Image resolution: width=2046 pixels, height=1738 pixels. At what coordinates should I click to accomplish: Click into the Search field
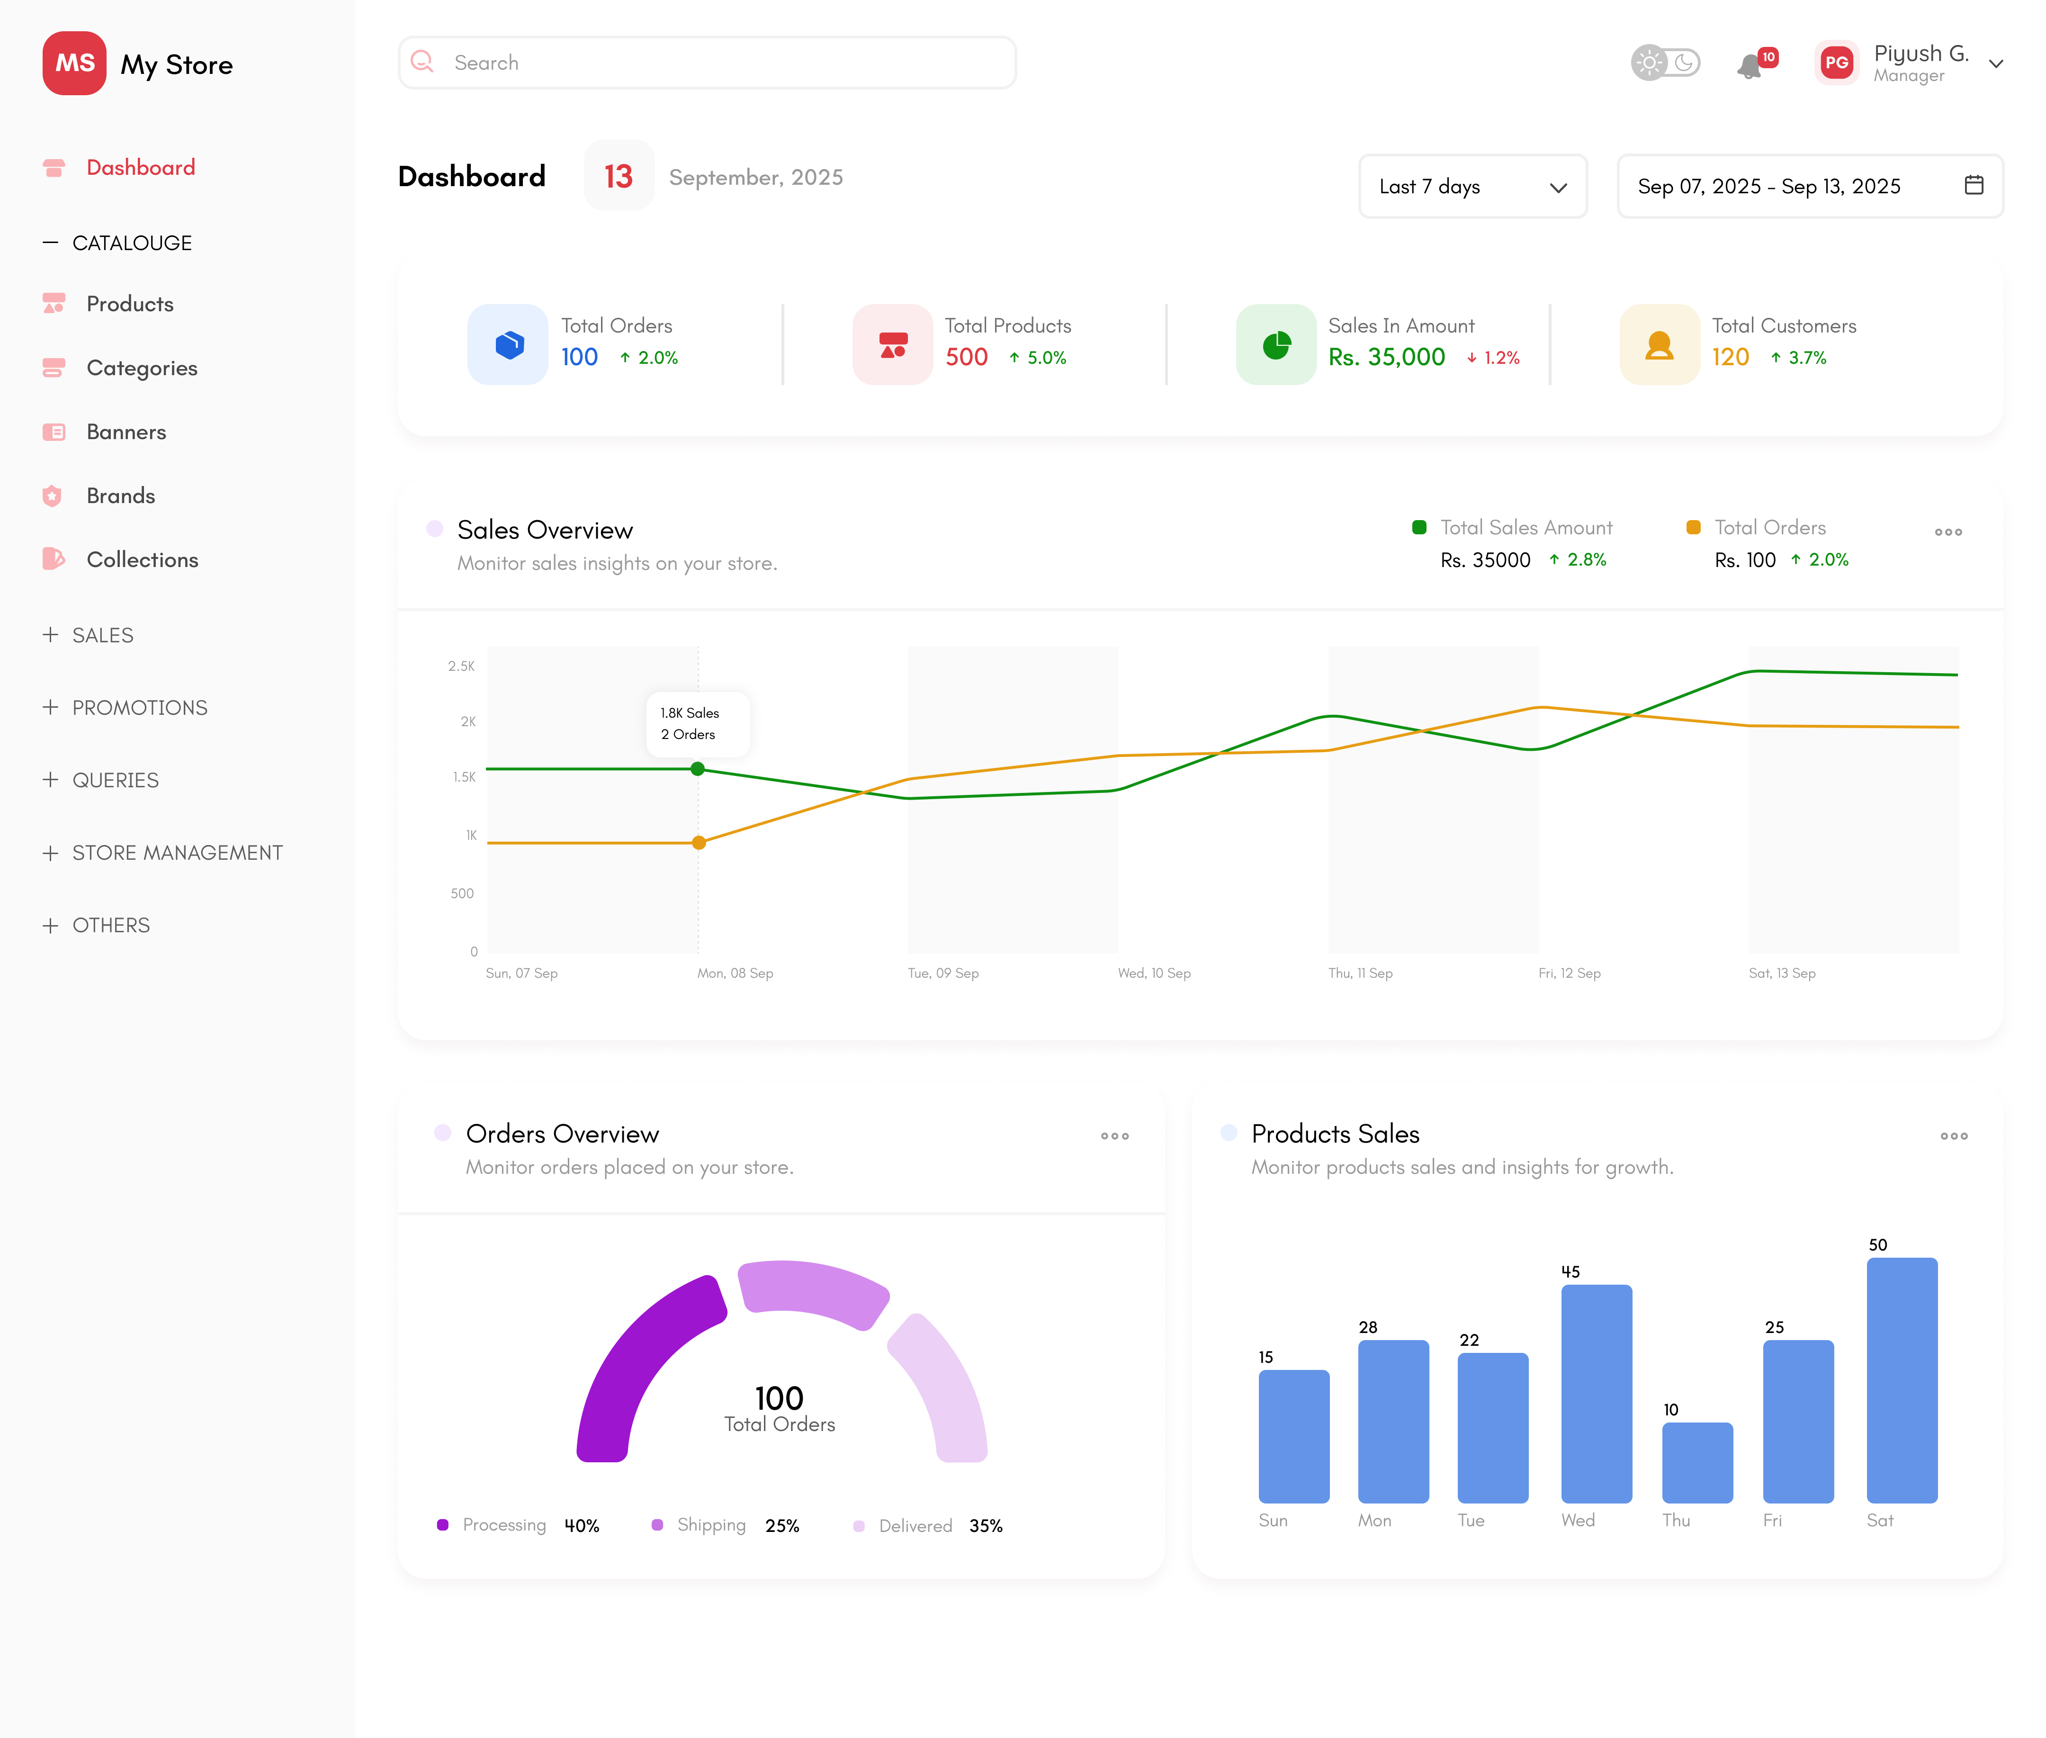(707, 63)
